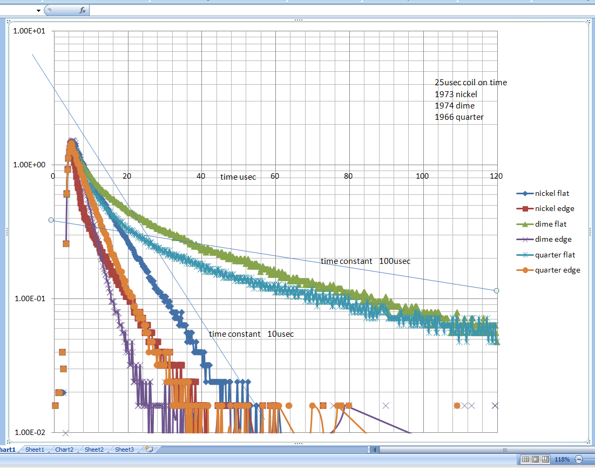Switch to the Sheet2 tab
The height and width of the screenshot is (469, 595).
[x=94, y=449]
